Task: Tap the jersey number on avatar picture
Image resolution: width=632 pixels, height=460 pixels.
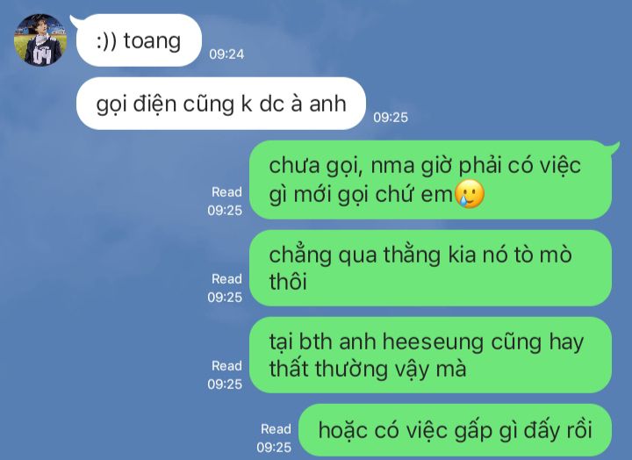Action: (42, 55)
